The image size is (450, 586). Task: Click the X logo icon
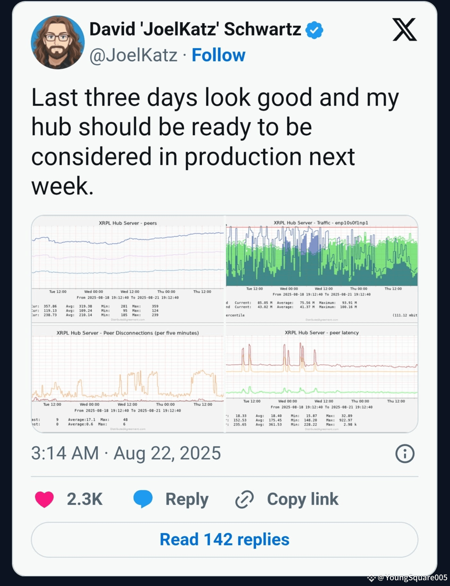coord(405,29)
